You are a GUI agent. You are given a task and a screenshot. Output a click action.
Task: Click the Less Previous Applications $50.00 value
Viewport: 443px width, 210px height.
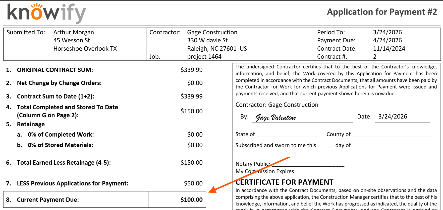click(193, 183)
